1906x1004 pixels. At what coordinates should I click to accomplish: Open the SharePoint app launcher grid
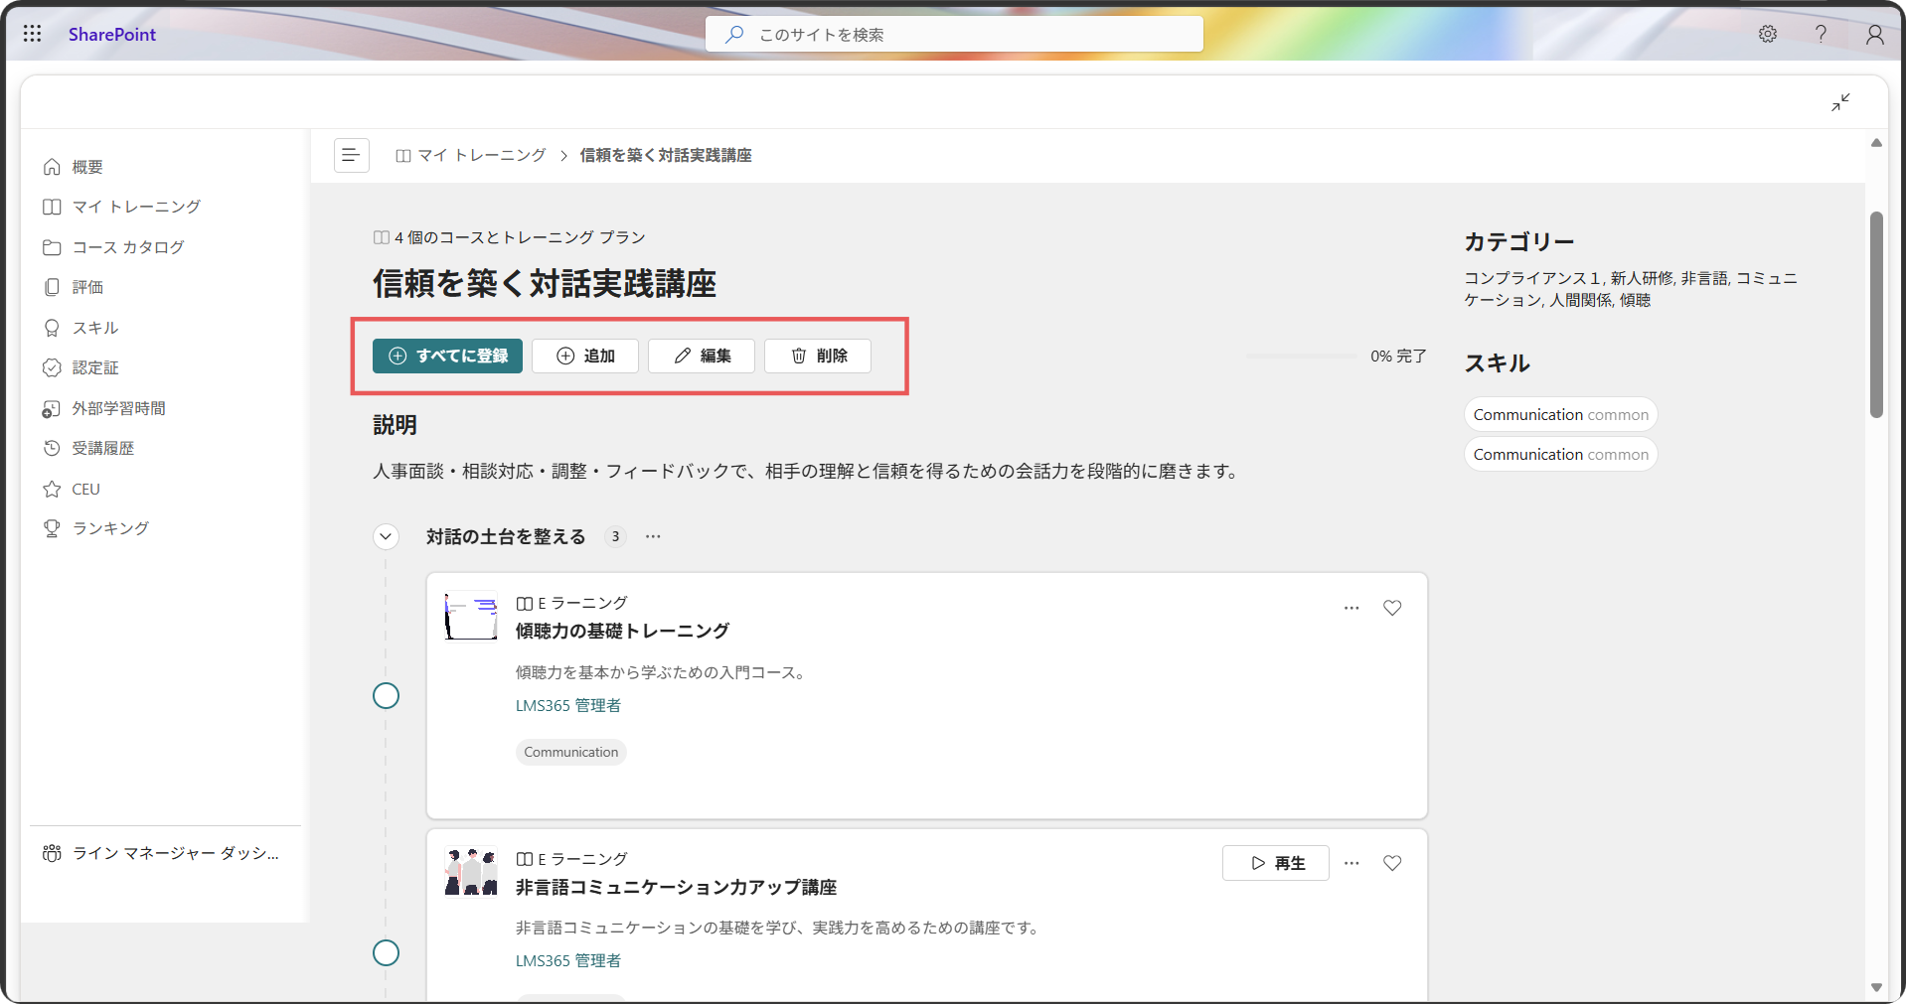(32, 34)
